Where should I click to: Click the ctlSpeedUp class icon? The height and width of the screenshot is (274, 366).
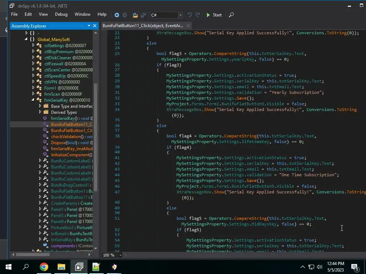tap(39, 76)
